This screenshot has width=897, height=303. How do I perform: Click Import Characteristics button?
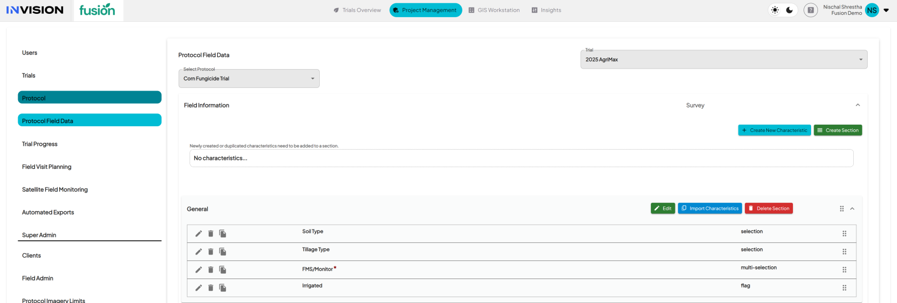pos(710,209)
